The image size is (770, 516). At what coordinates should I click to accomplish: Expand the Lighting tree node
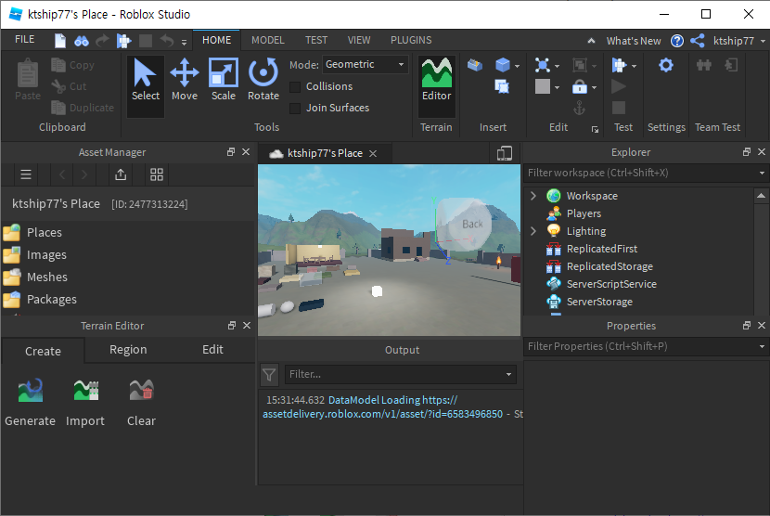point(533,231)
